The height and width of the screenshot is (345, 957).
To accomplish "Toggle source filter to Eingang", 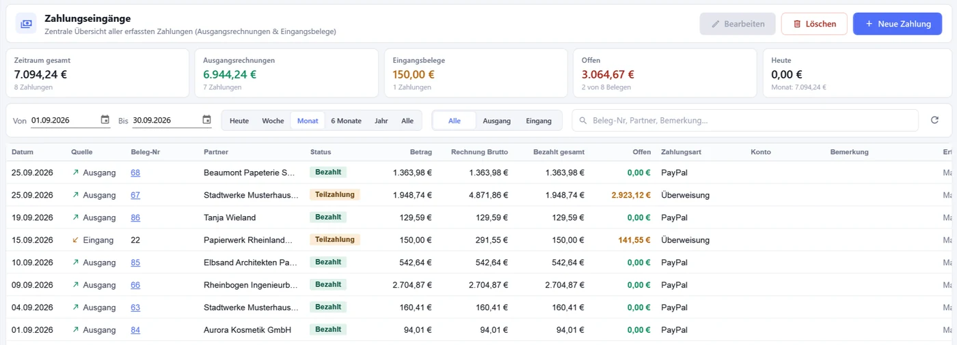I will point(539,121).
